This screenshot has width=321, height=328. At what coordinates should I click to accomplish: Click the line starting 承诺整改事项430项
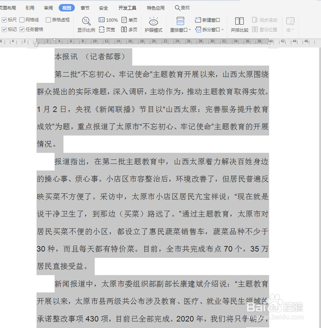click(x=153, y=319)
